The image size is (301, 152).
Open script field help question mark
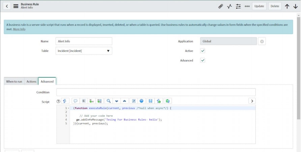click(58, 101)
